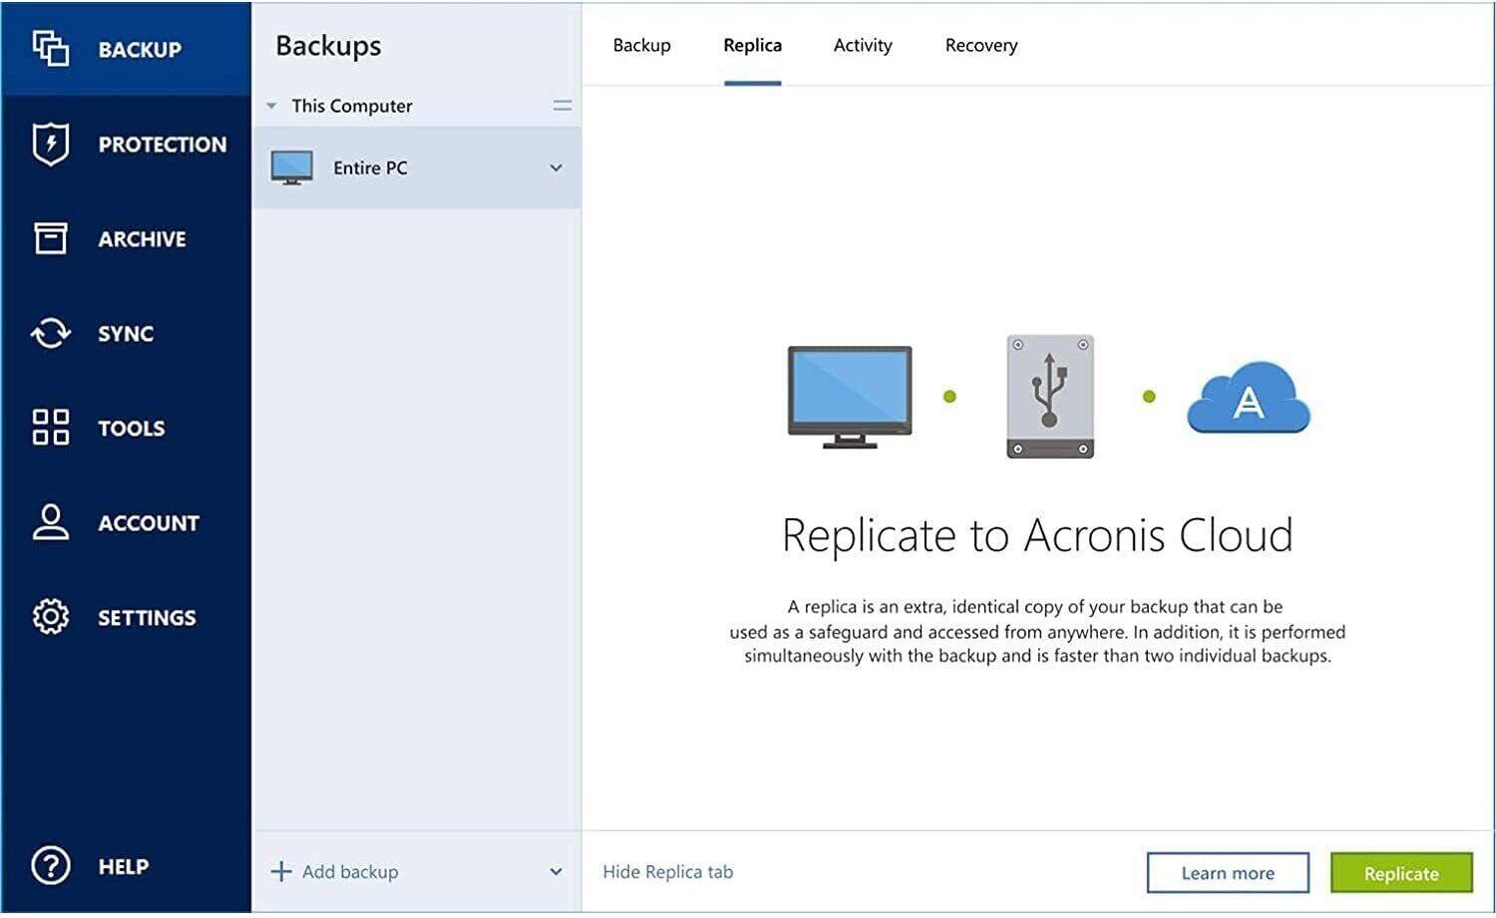Click the Account person icon
Image resolution: width=1496 pixels, height=918 pixels.
pyautogui.click(x=50, y=522)
